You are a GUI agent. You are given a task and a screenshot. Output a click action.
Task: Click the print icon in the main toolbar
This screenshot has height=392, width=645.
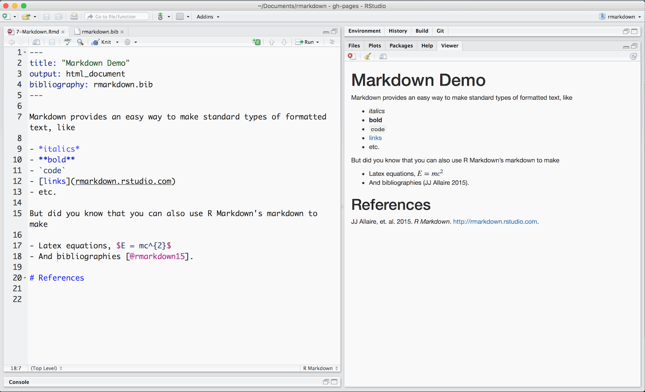[74, 17]
